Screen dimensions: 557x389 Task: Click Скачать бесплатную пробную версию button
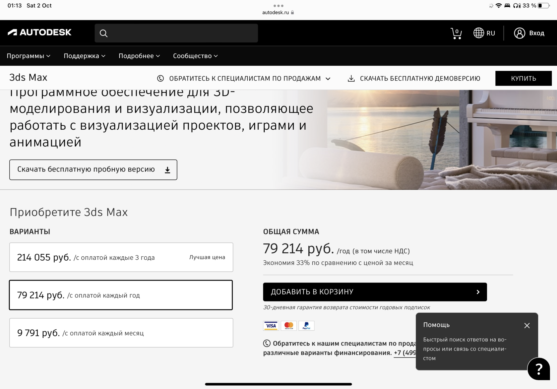coord(93,170)
